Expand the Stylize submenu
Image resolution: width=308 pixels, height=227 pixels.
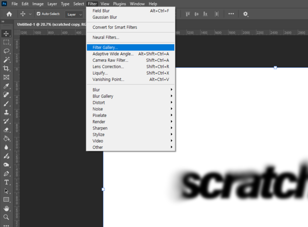pos(130,135)
